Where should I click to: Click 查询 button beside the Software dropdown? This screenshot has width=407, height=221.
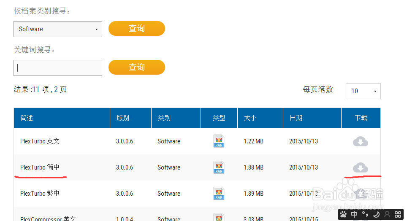click(x=137, y=29)
